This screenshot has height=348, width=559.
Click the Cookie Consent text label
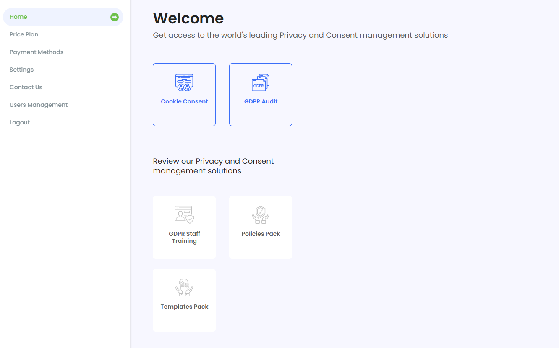(x=184, y=102)
